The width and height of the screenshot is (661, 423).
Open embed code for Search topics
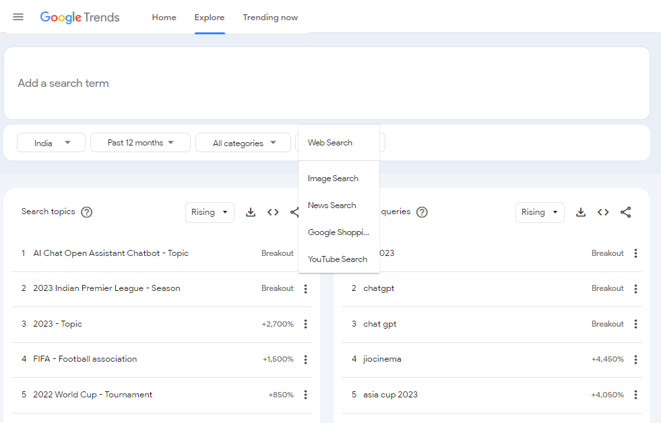[x=273, y=212]
